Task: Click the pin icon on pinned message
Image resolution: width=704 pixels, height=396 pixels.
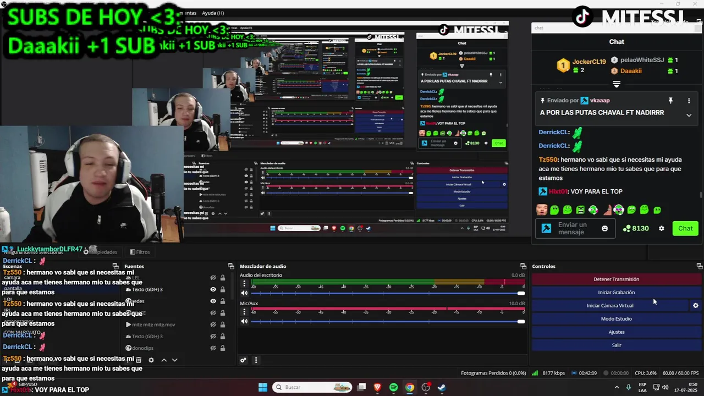Action: click(x=670, y=101)
